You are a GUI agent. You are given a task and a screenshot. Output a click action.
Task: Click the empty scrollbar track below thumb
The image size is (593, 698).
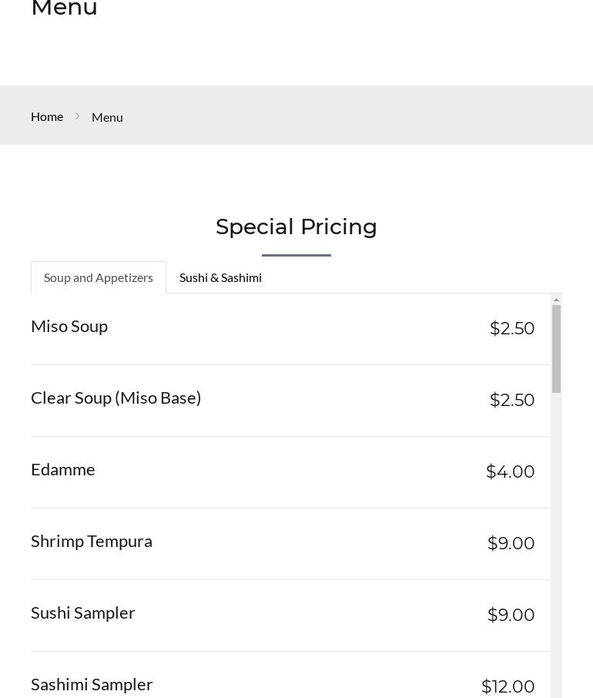coord(556,539)
